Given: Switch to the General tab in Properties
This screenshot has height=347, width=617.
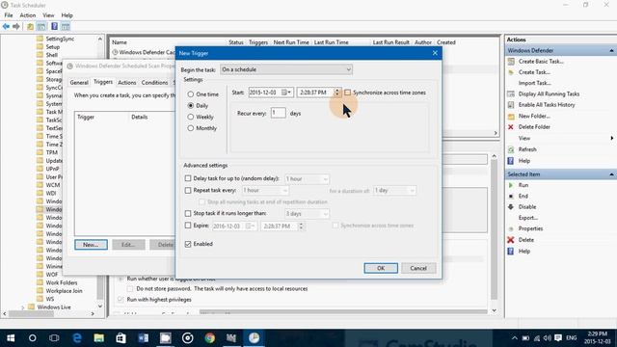Looking at the screenshot, I should (79, 83).
